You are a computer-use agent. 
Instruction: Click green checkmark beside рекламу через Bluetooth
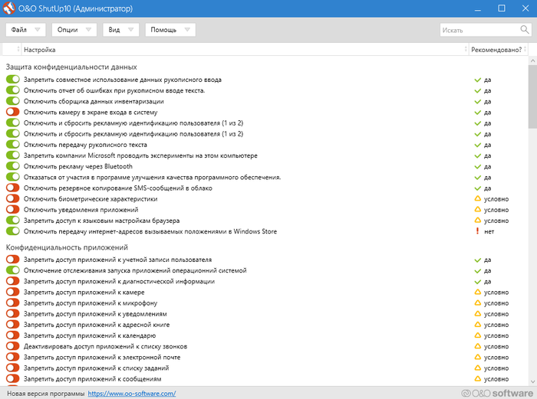coord(477,166)
